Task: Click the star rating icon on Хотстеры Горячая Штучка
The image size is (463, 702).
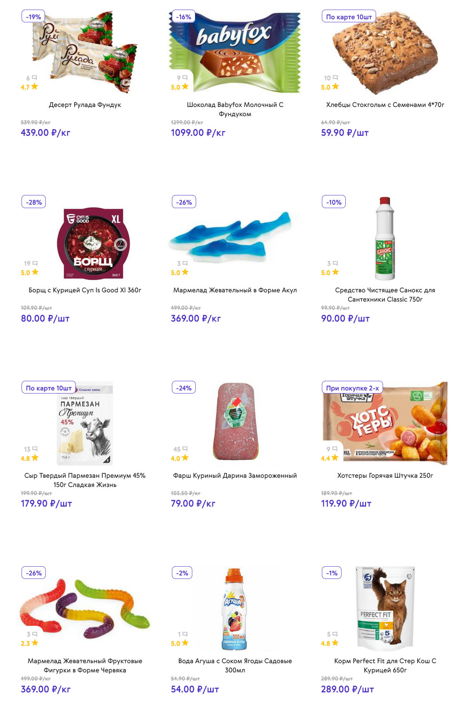Action: (x=335, y=457)
